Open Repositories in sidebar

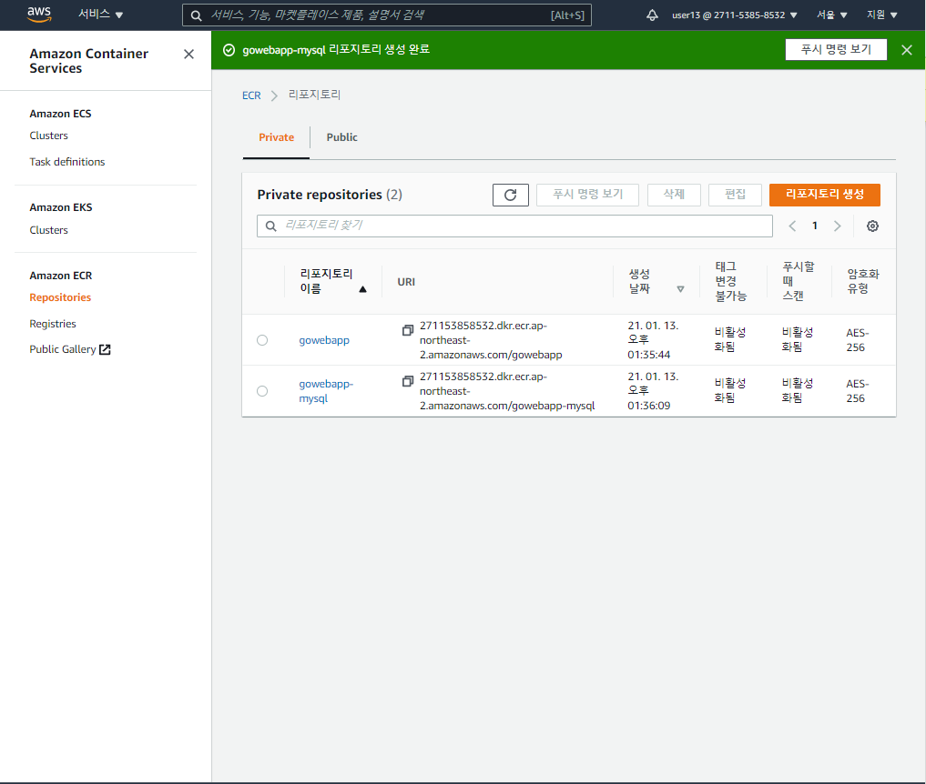(60, 297)
